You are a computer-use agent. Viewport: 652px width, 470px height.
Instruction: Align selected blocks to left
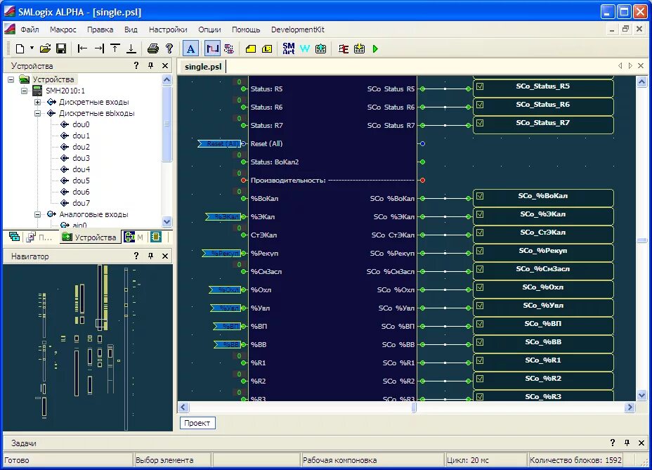[82, 48]
